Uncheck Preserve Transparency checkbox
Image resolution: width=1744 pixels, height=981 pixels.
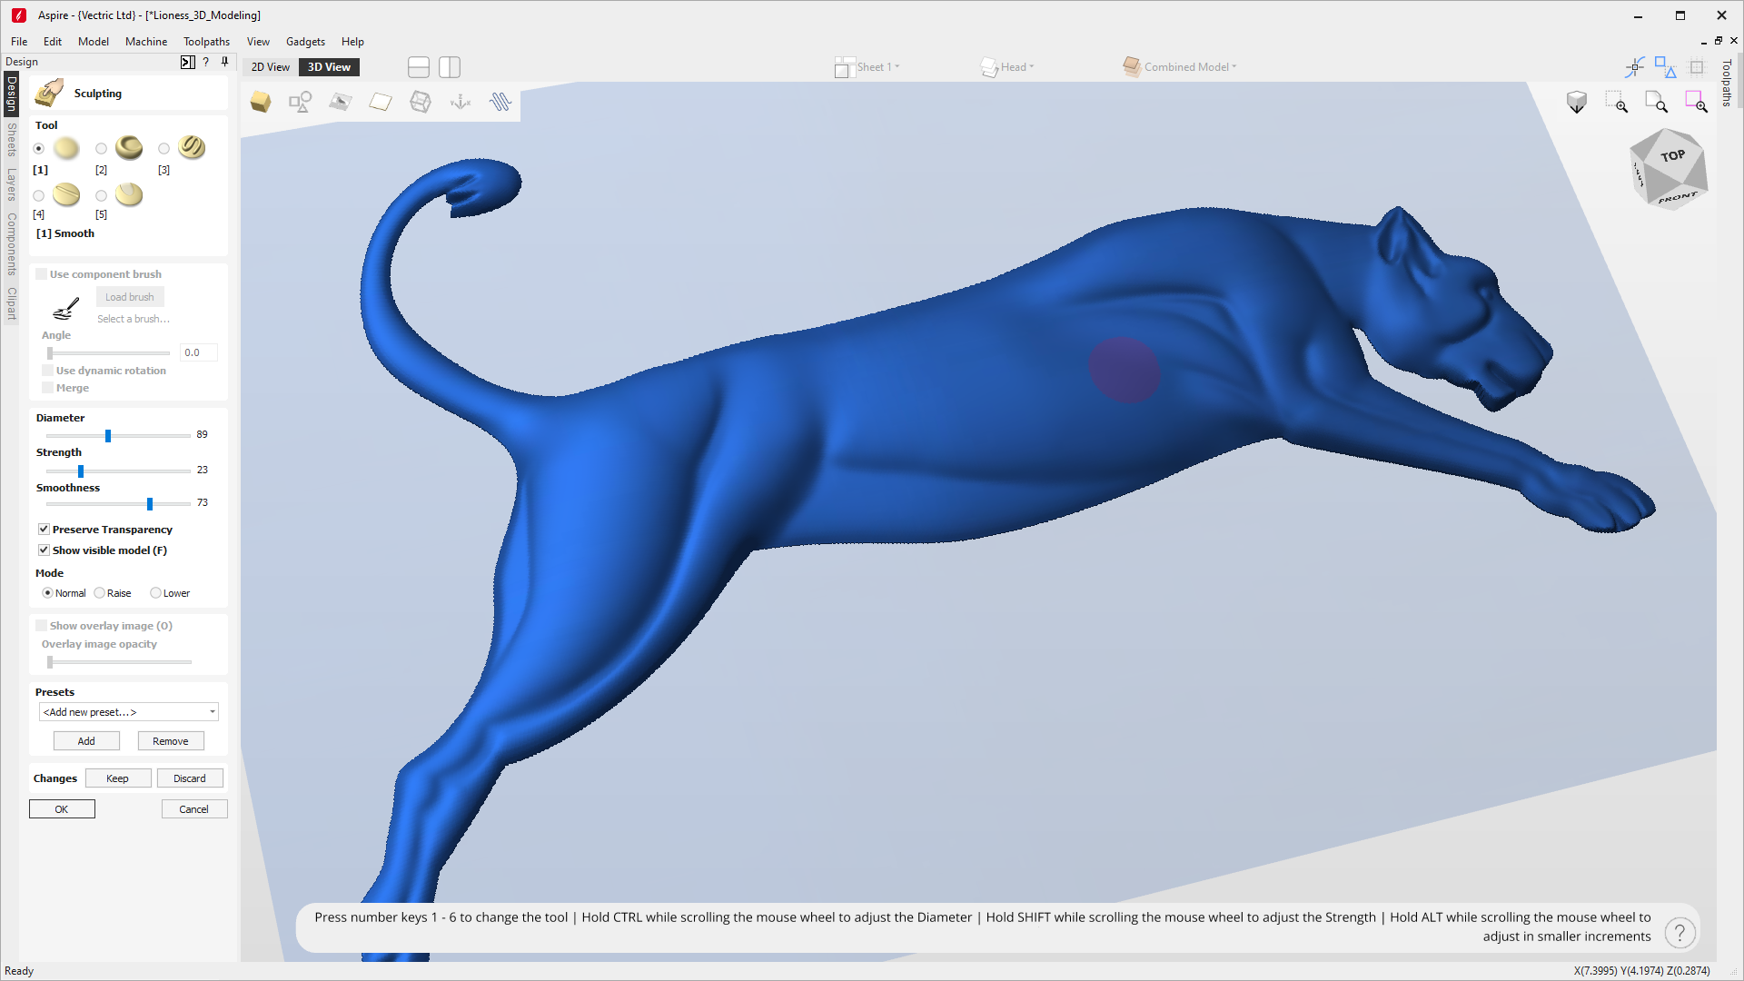point(44,530)
